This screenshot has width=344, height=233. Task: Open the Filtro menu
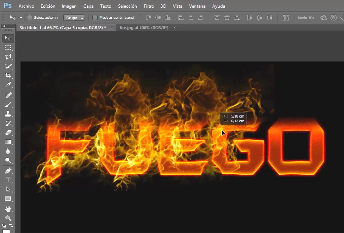coord(149,6)
